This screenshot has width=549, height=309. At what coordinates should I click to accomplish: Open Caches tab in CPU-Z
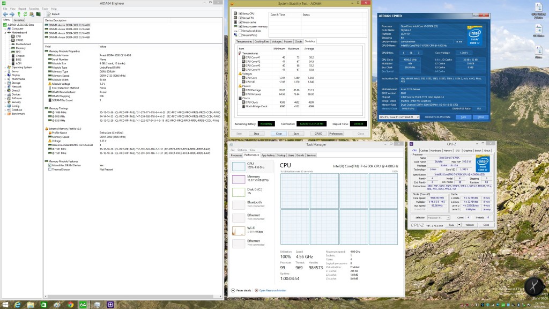[x=424, y=151]
